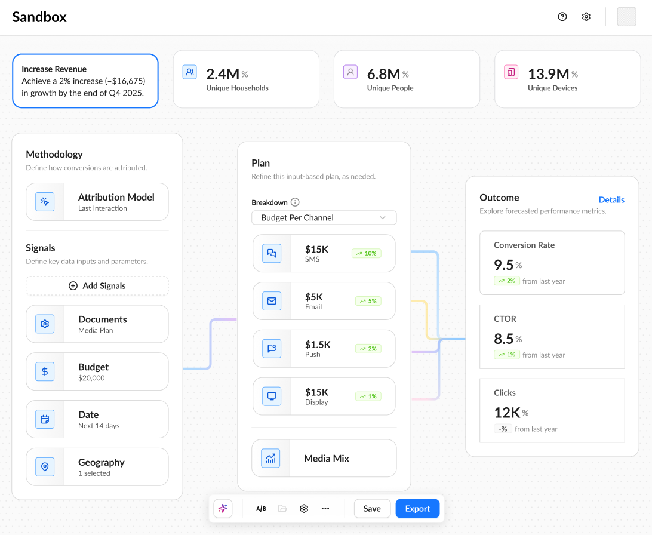Click the Add Signals button
Image resolution: width=652 pixels, height=535 pixels.
[97, 286]
